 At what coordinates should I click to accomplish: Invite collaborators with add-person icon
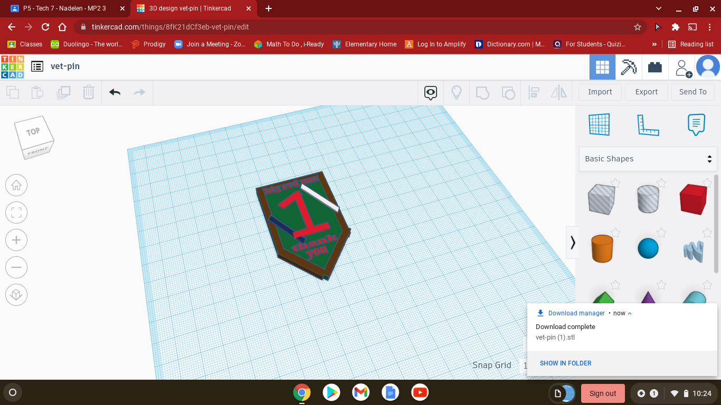[x=683, y=68]
